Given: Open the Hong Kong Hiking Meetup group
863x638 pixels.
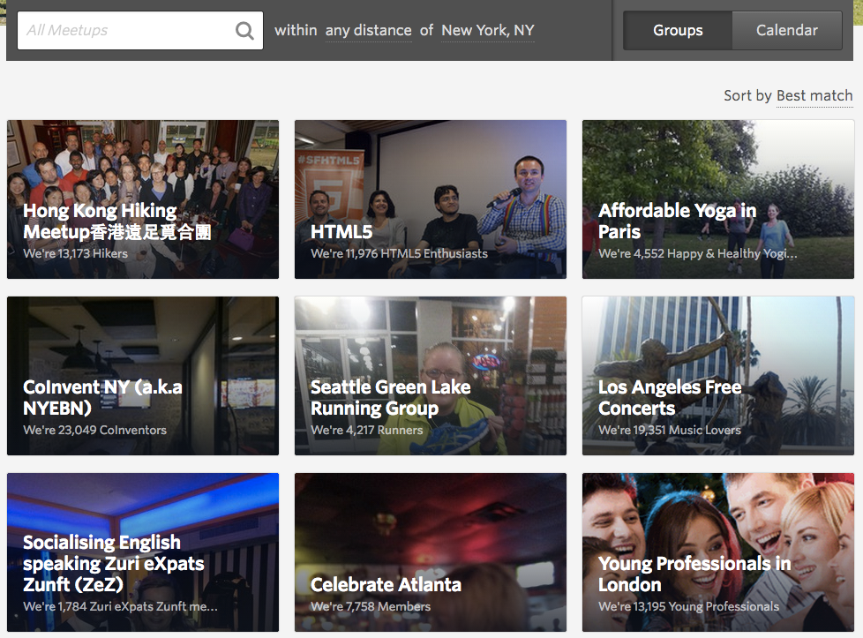Looking at the screenshot, I should [x=143, y=199].
